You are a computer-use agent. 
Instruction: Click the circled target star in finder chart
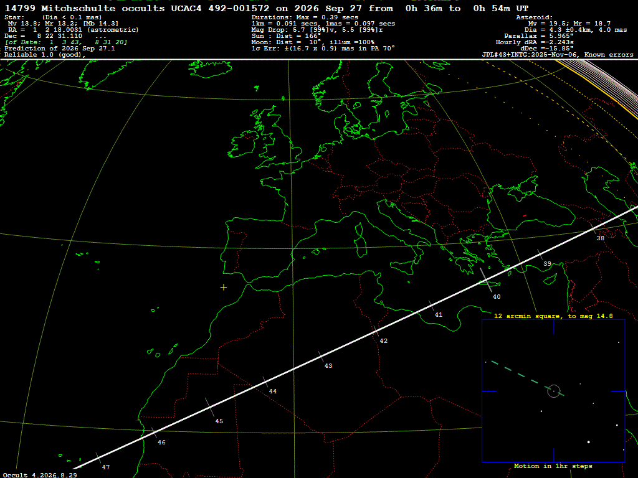pos(554,391)
